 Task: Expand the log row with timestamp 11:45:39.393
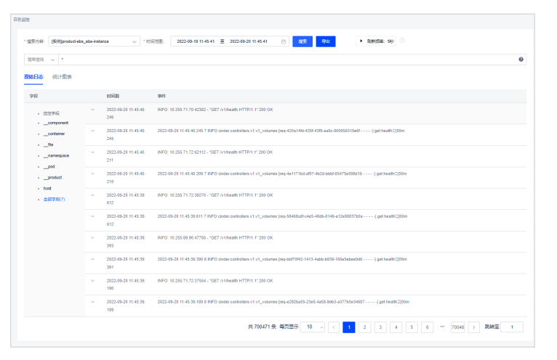coord(92,237)
